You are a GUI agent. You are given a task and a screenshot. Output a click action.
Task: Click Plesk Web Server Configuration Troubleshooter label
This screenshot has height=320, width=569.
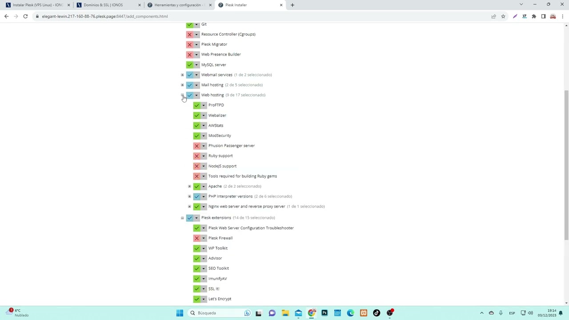[251, 228]
